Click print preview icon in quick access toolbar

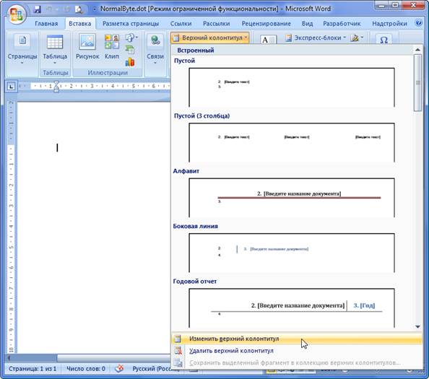79,9
